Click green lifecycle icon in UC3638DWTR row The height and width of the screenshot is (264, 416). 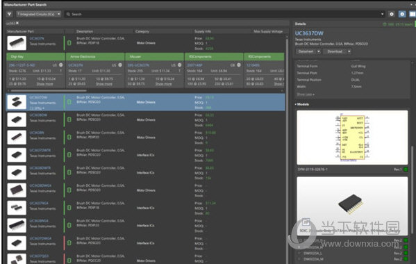[69, 172]
